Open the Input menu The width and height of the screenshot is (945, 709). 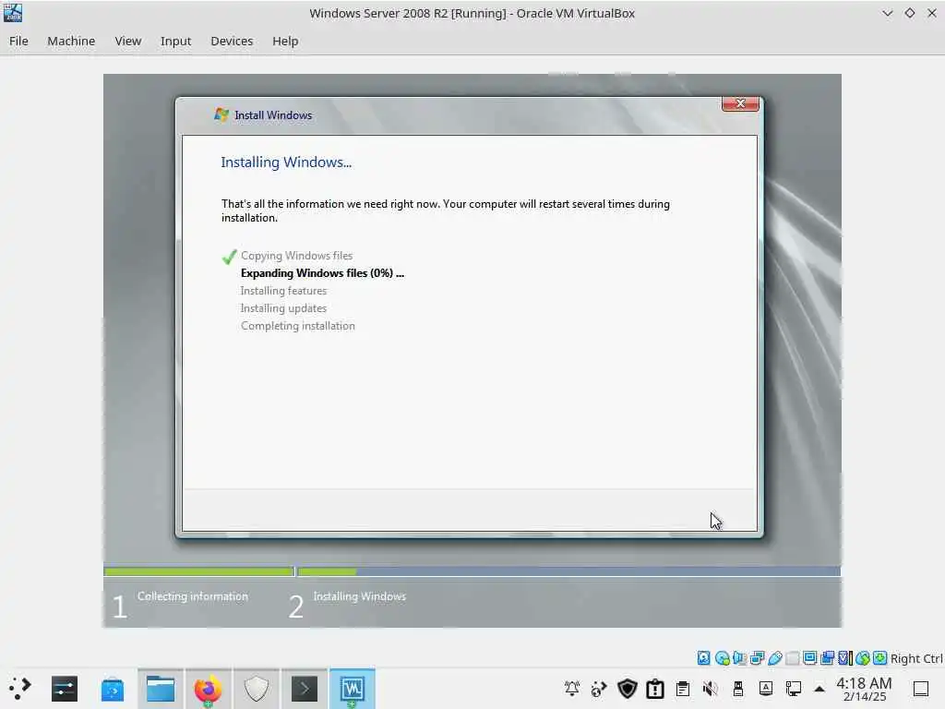(175, 41)
